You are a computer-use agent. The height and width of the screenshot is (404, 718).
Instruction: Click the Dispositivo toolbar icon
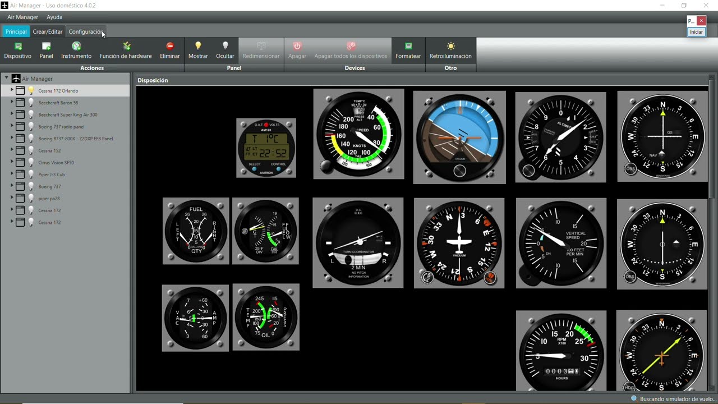click(x=18, y=46)
